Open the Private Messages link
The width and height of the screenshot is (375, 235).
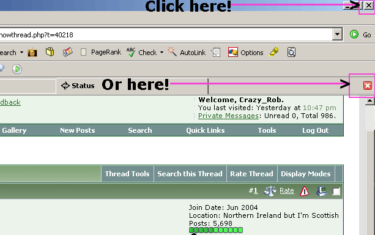click(x=228, y=116)
